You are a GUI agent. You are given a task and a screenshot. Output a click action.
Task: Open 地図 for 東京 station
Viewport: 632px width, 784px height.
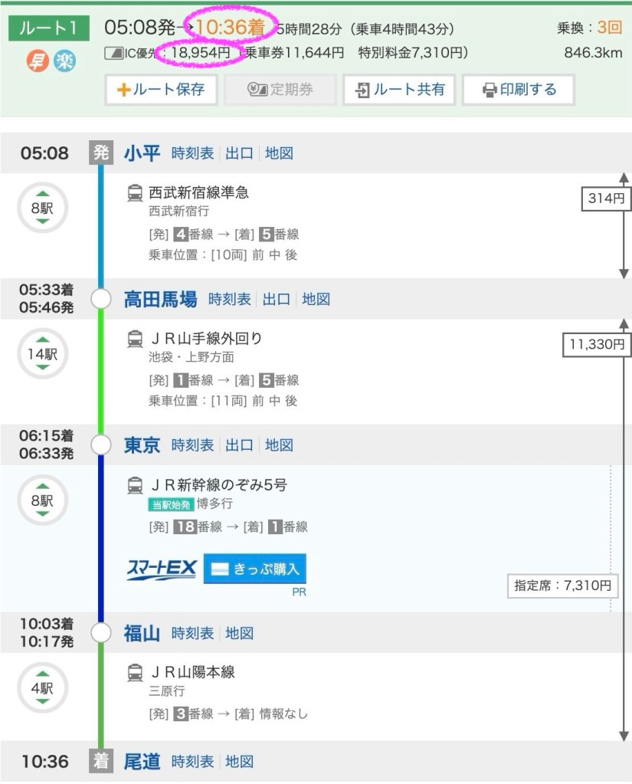(279, 445)
